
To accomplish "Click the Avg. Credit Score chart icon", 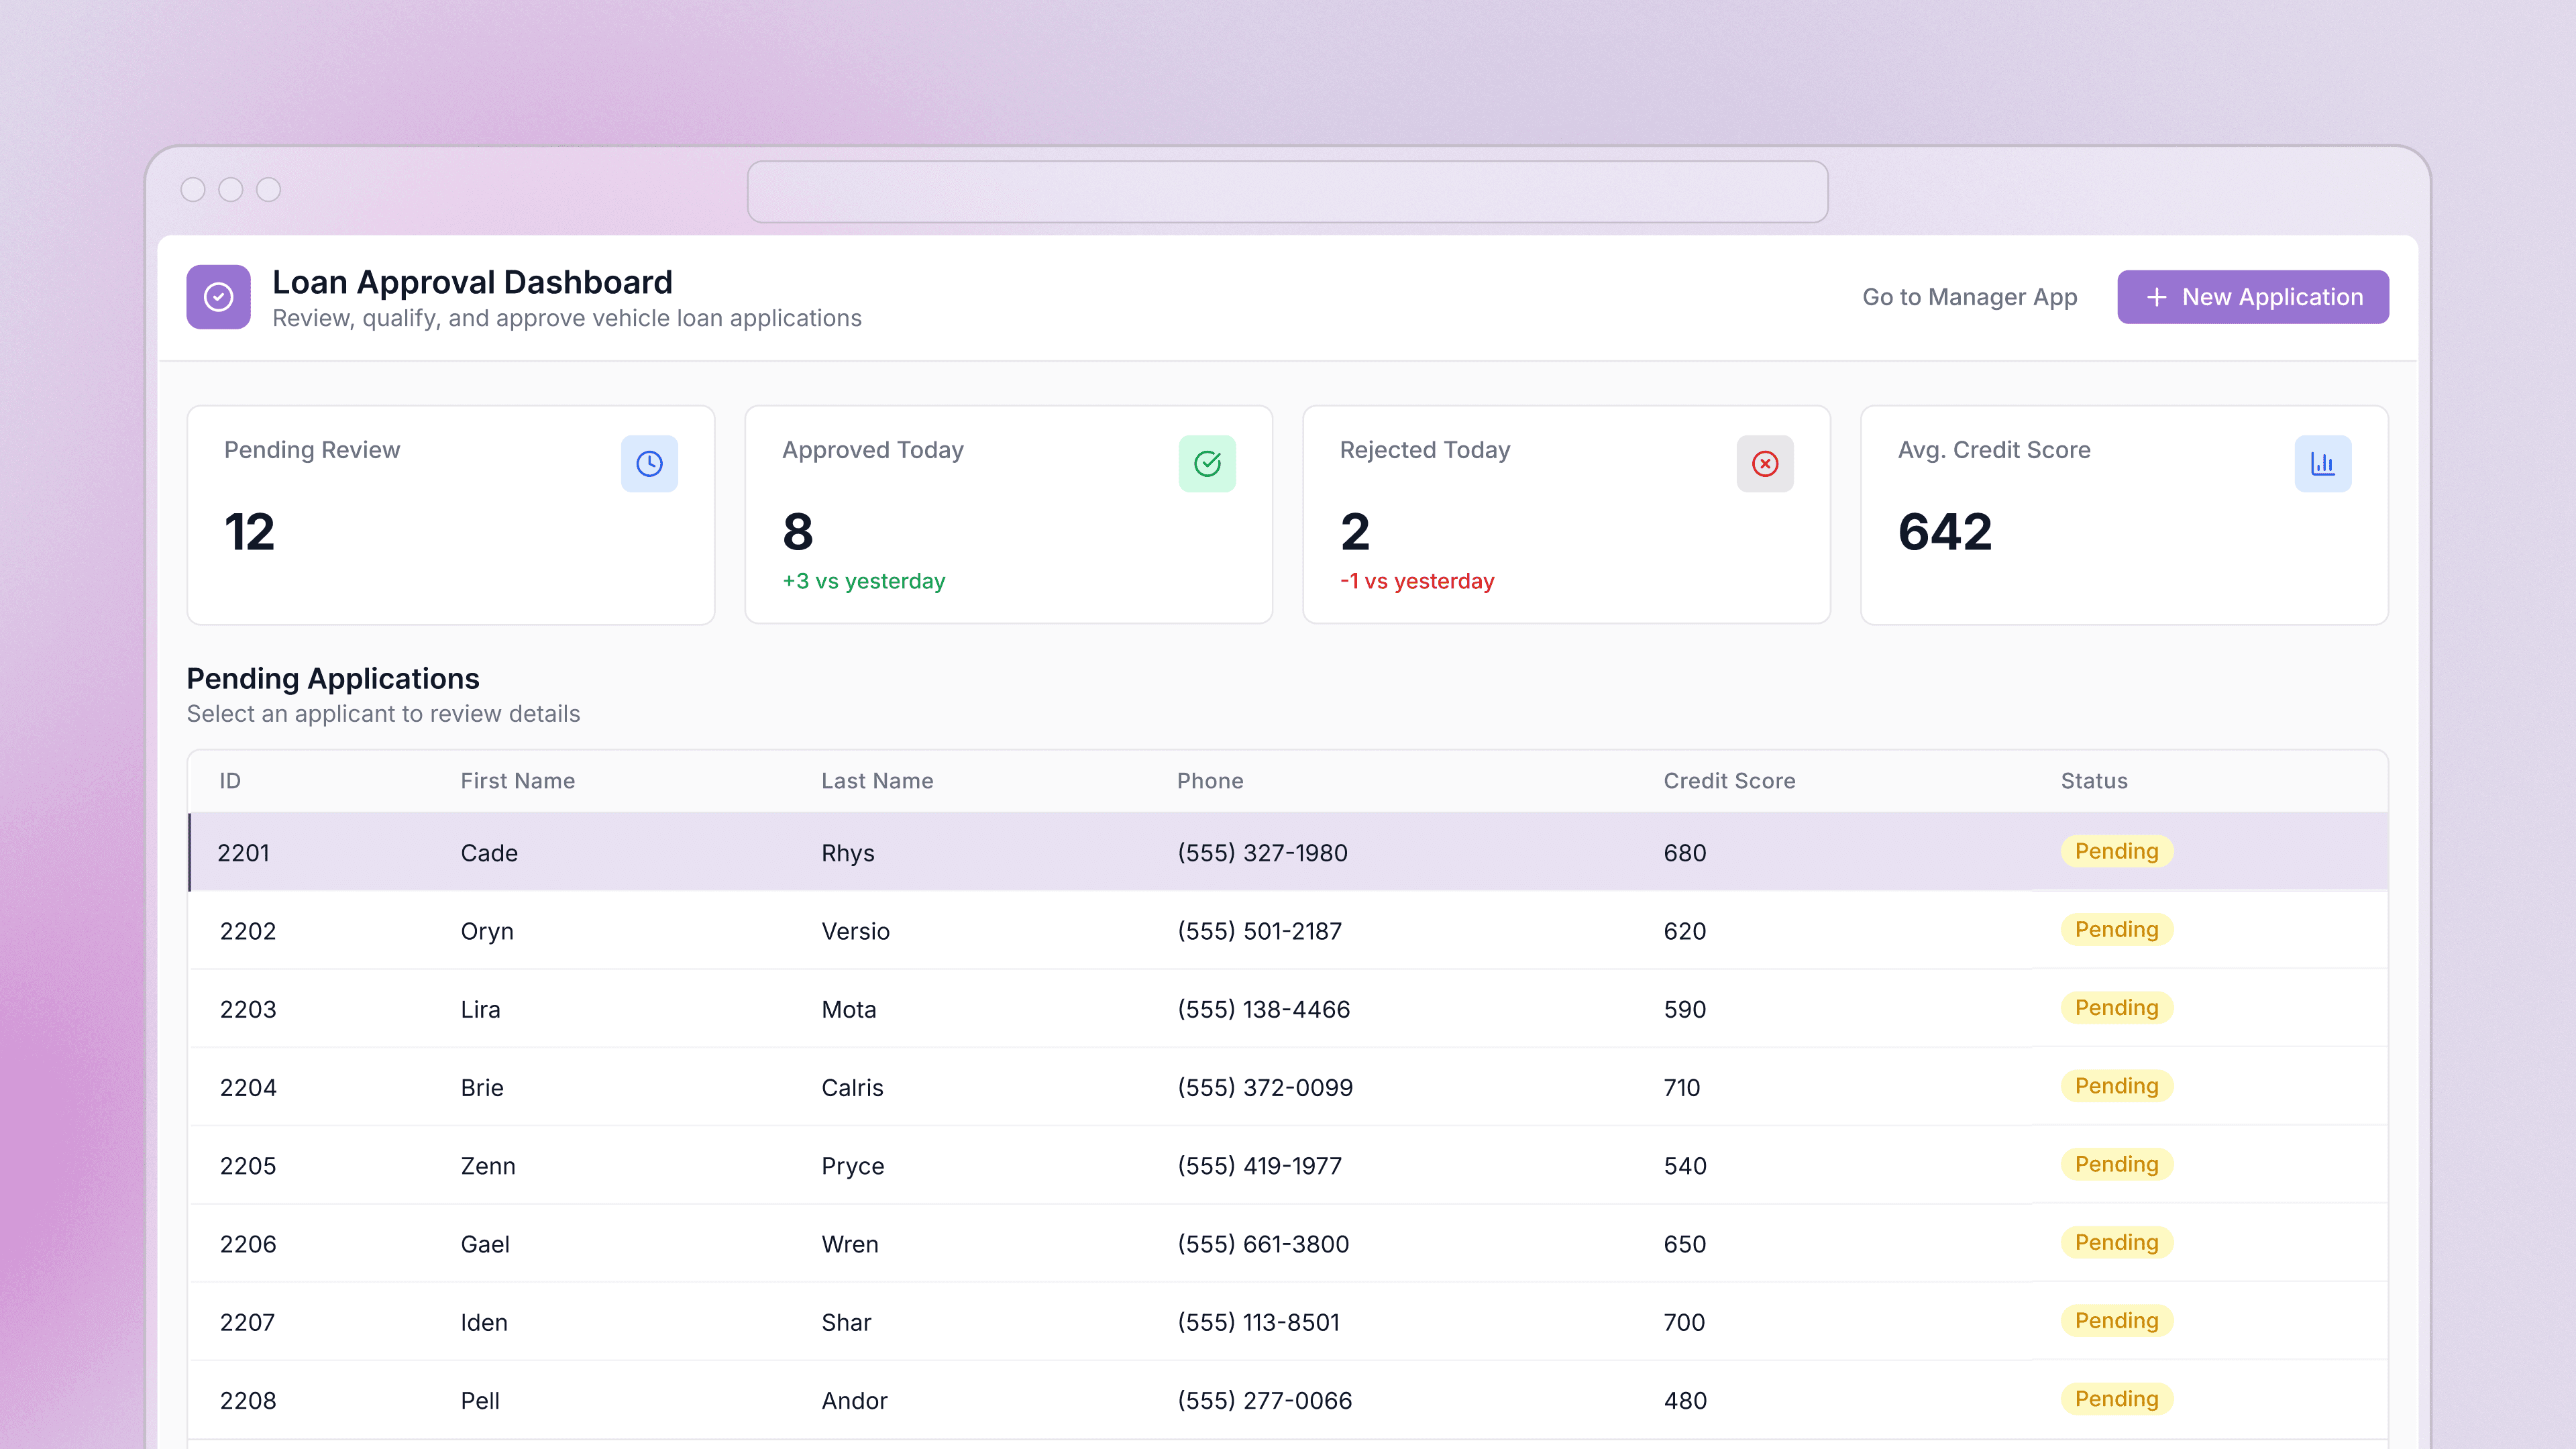I will (x=2323, y=464).
